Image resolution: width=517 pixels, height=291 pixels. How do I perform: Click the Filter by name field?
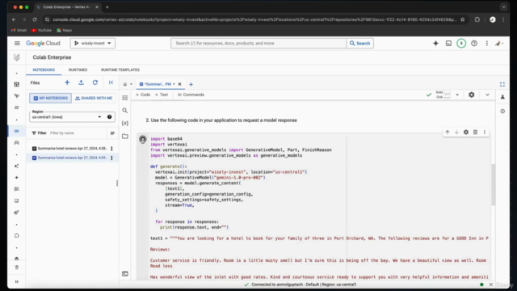coord(78,133)
